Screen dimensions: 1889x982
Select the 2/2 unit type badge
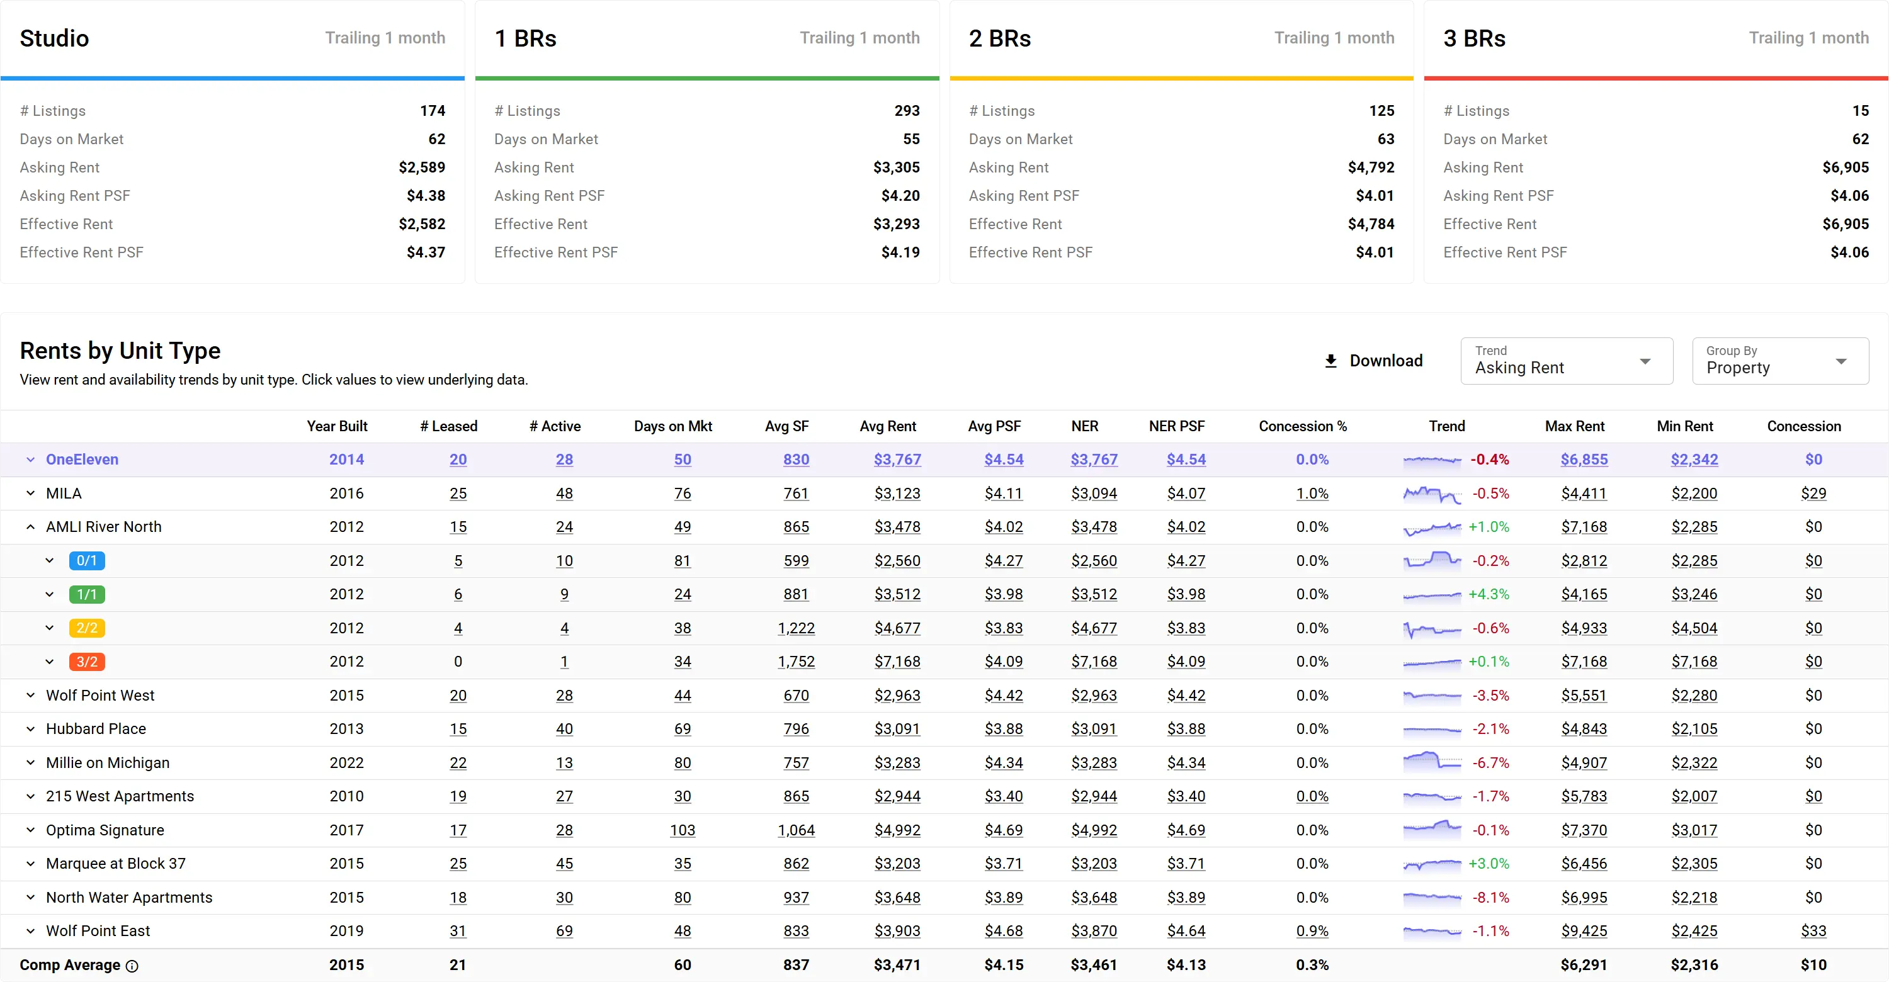coord(88,628)
